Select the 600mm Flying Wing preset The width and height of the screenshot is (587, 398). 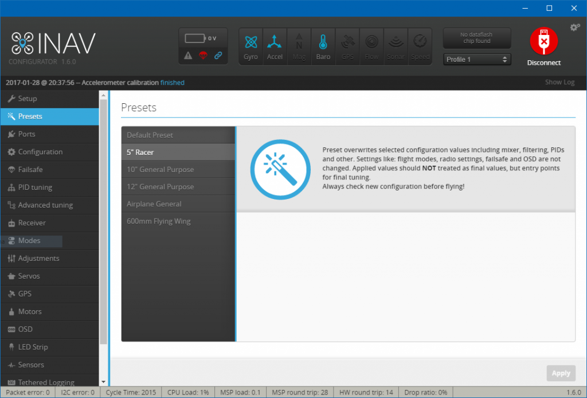pyautogui.click(x=159, y=221)
